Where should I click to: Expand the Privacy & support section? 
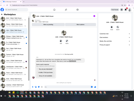point(115,45)
